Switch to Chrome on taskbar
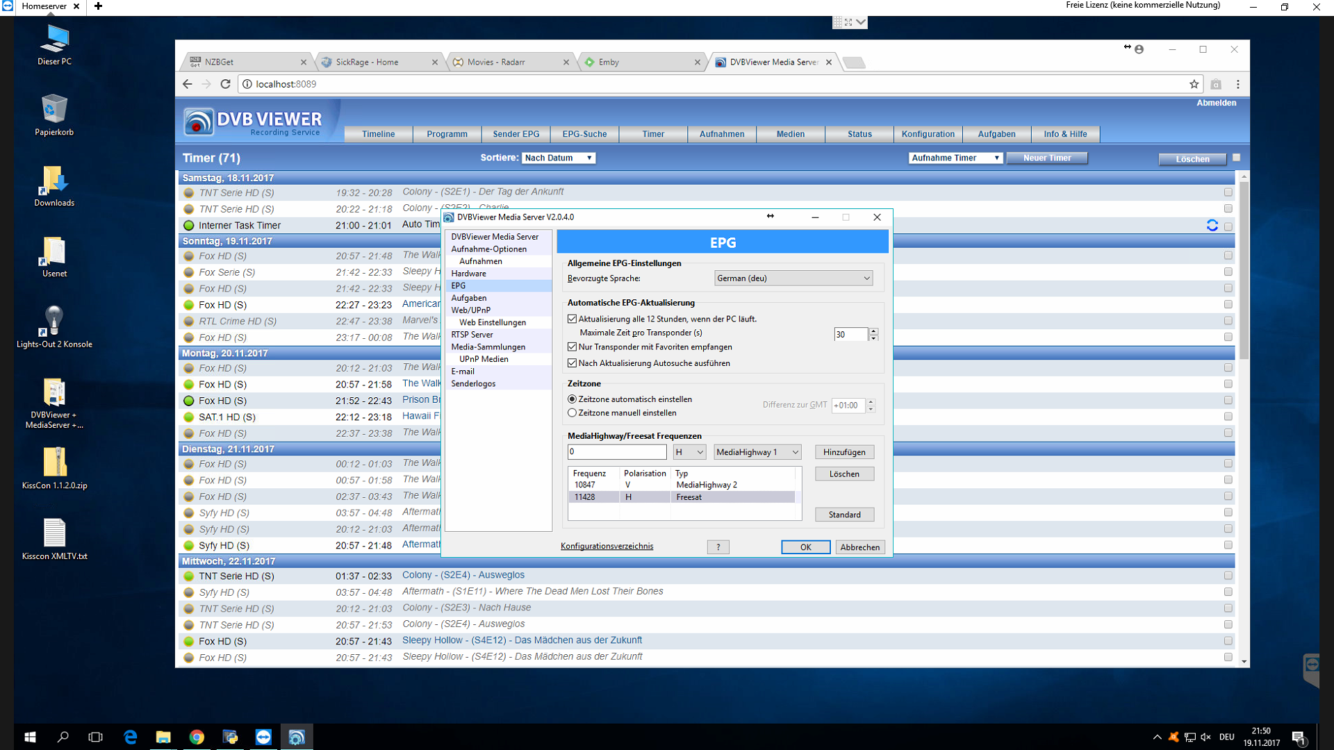The width and height of the screenshot is (1334, 750). [197, 737]
